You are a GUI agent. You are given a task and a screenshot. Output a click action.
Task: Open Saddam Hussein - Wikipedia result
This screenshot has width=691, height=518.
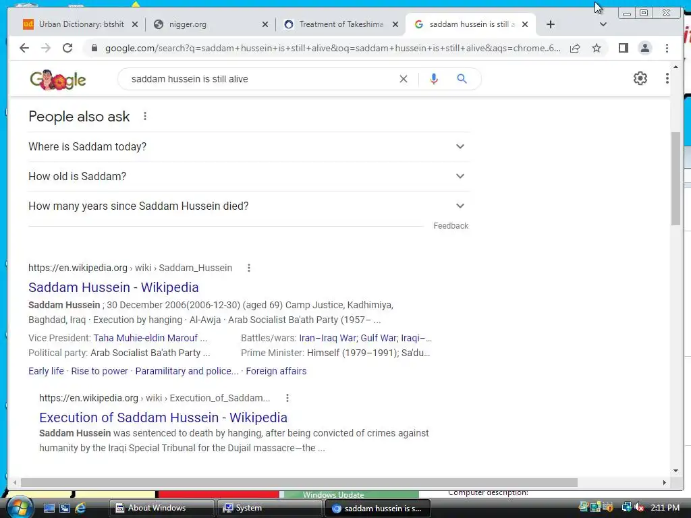click(113, 287)
